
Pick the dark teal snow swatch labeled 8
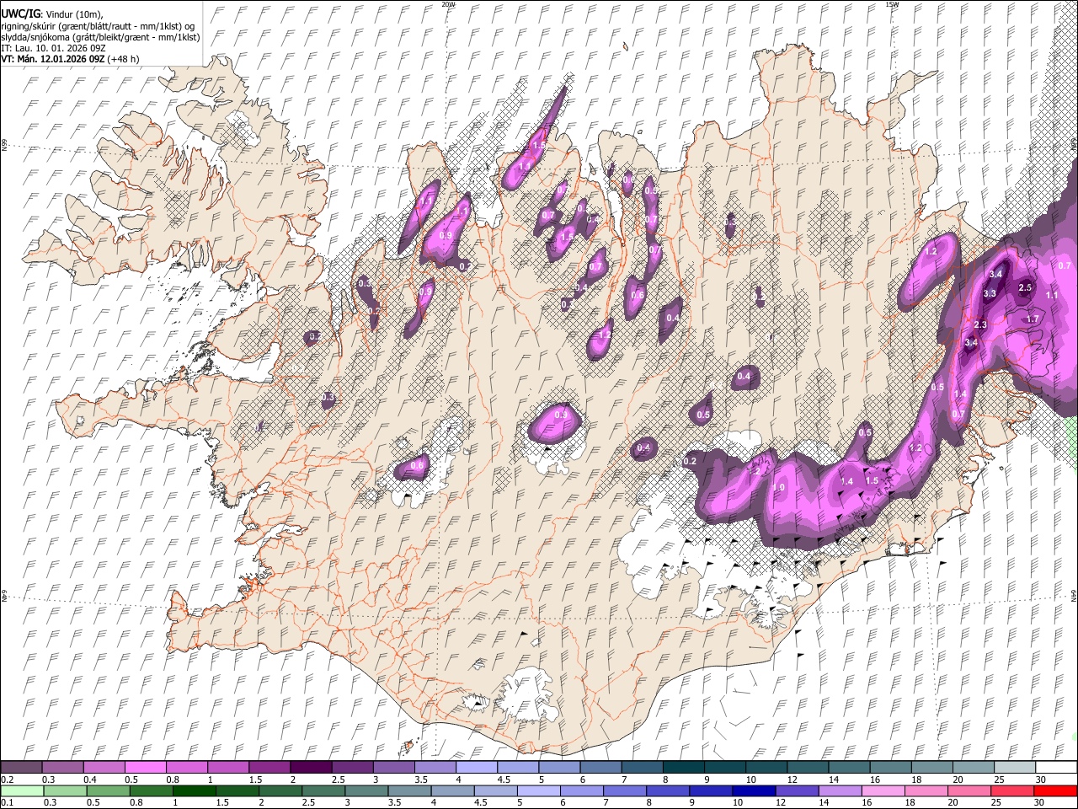pyautogui.click(x=684, y=767)
